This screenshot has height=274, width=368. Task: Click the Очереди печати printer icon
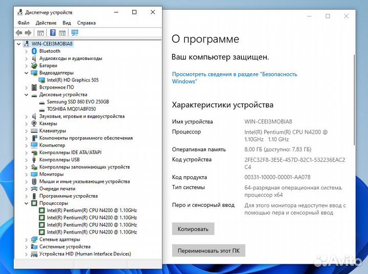click(x=34, y=188)
